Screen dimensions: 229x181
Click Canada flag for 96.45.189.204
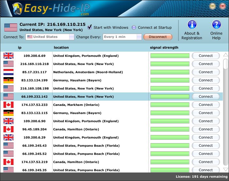(x=8, y=129)
